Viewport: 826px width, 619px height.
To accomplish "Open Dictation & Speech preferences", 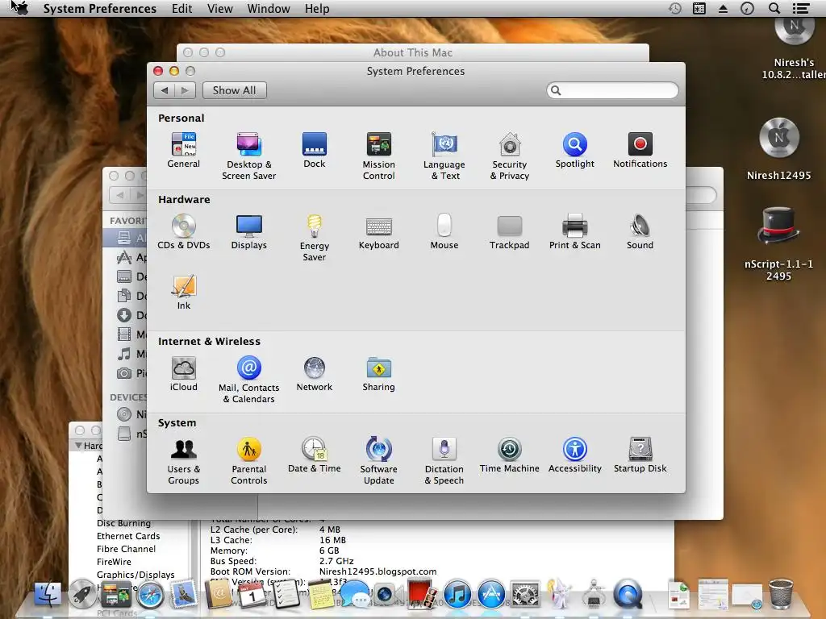I will point(444,460).
